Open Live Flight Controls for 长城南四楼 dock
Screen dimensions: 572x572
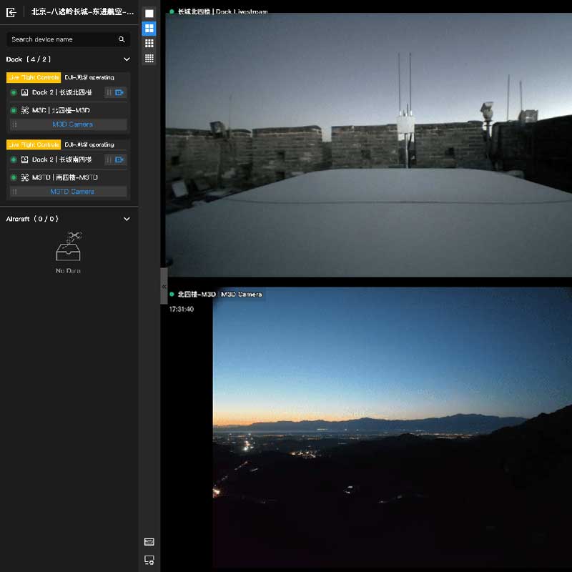(x=34, y=144)
